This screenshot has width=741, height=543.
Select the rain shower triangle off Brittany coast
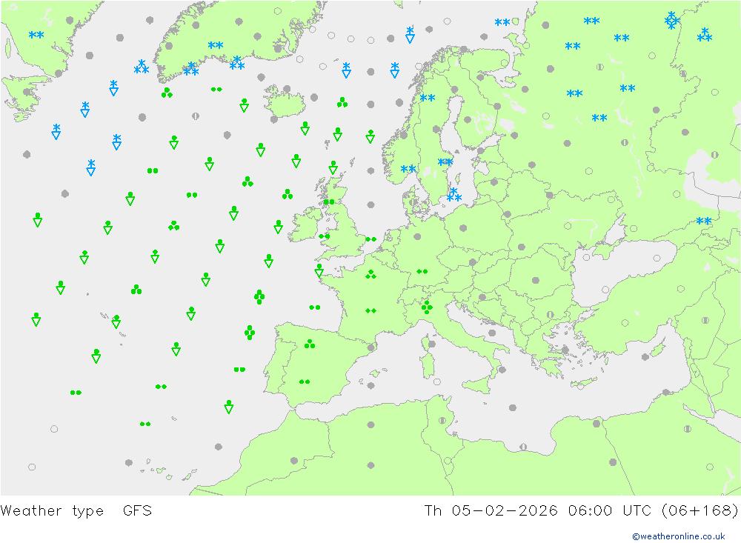[x=319, y=270]
